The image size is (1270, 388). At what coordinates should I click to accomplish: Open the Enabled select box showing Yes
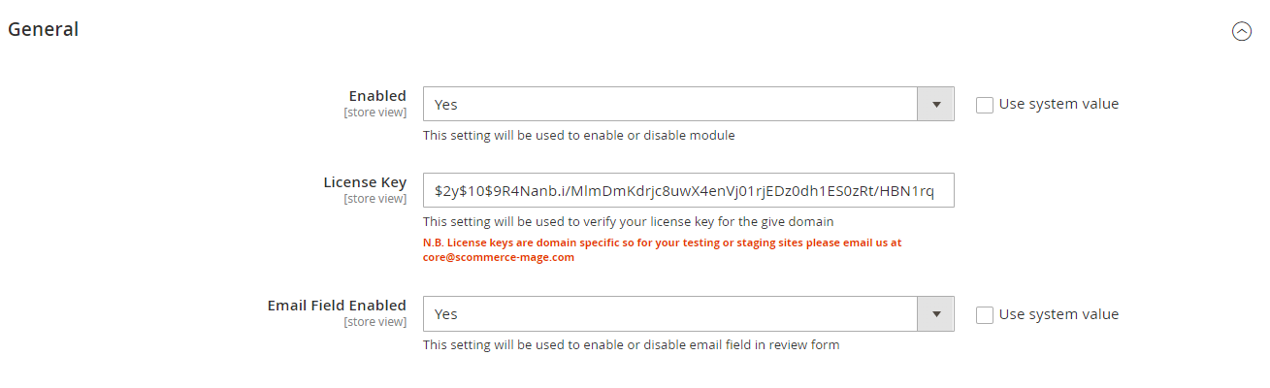(670, 105)
